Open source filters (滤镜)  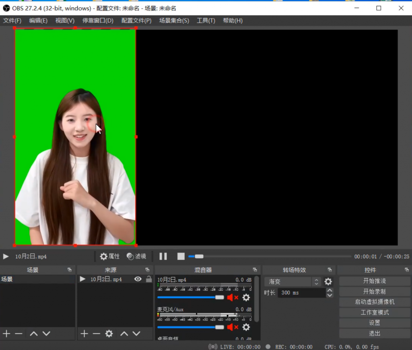136,256
